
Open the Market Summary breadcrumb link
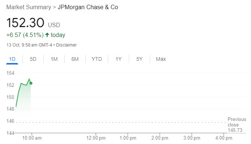(x=29, y=7)
